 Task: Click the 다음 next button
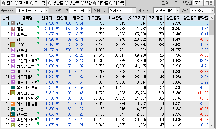[x=209, y=3]
